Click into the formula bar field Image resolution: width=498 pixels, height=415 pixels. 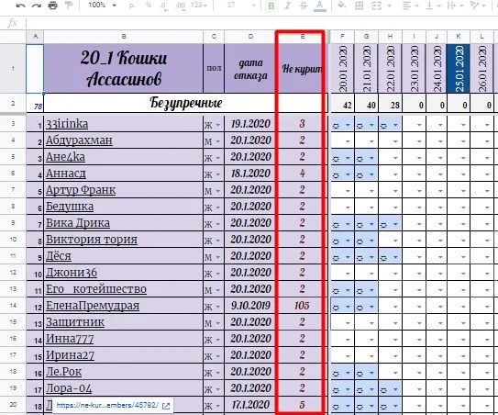[x=262, y=23]
